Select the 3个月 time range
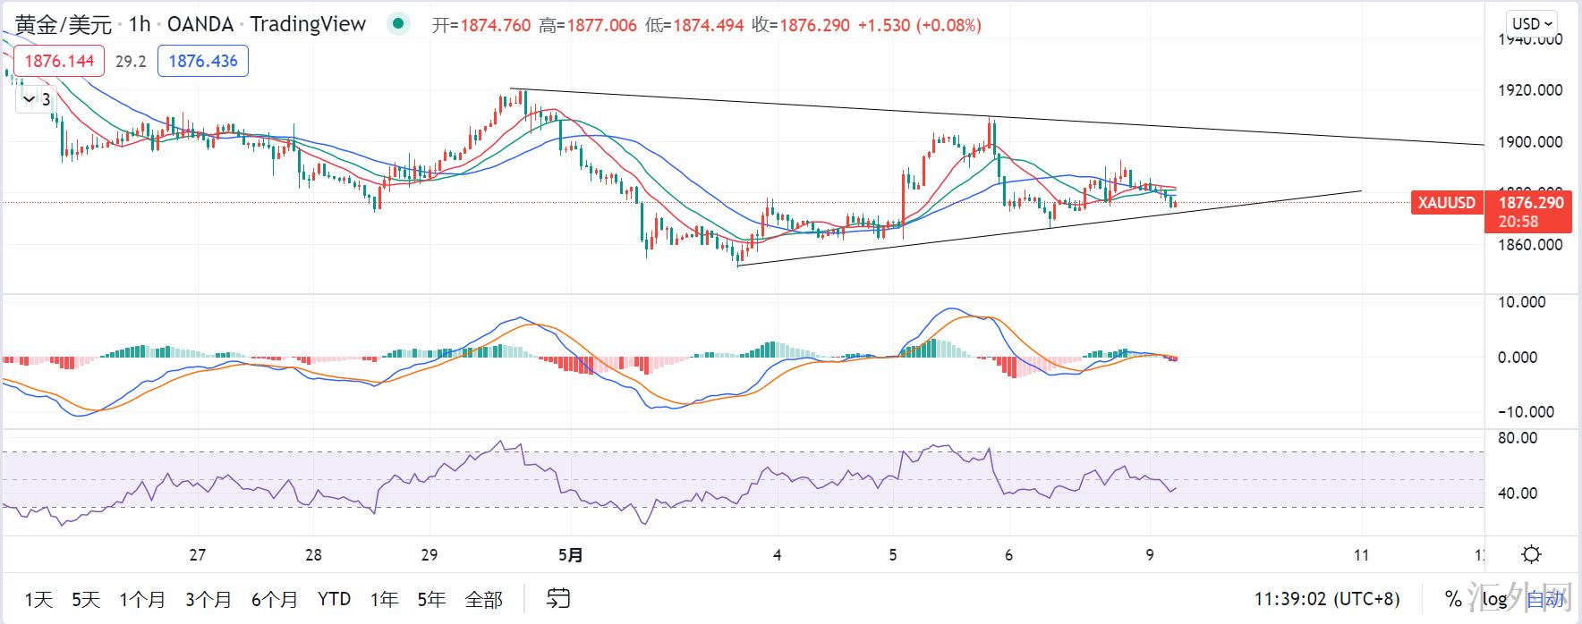Image resolution: width=1582 pixels, height=624 pixels. point(208,599)
